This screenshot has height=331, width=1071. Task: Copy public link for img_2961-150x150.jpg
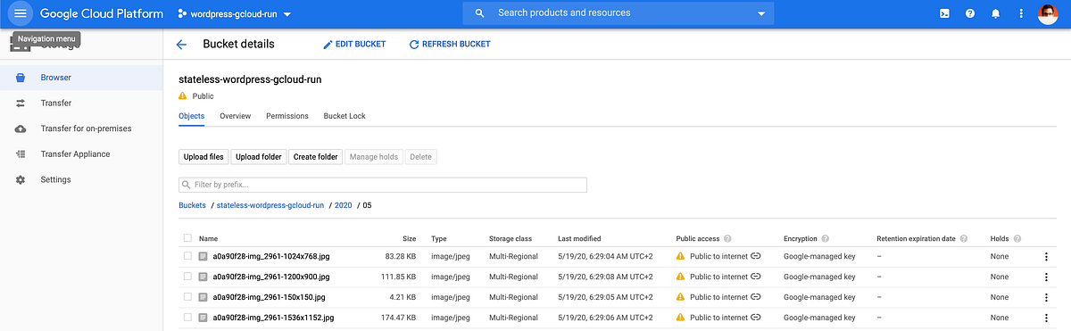click(756, 297)
